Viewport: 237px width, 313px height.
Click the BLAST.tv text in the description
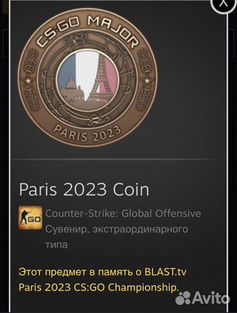[165, 272]
